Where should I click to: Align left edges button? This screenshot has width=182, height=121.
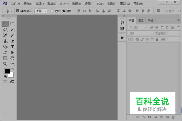click(98, 11)
